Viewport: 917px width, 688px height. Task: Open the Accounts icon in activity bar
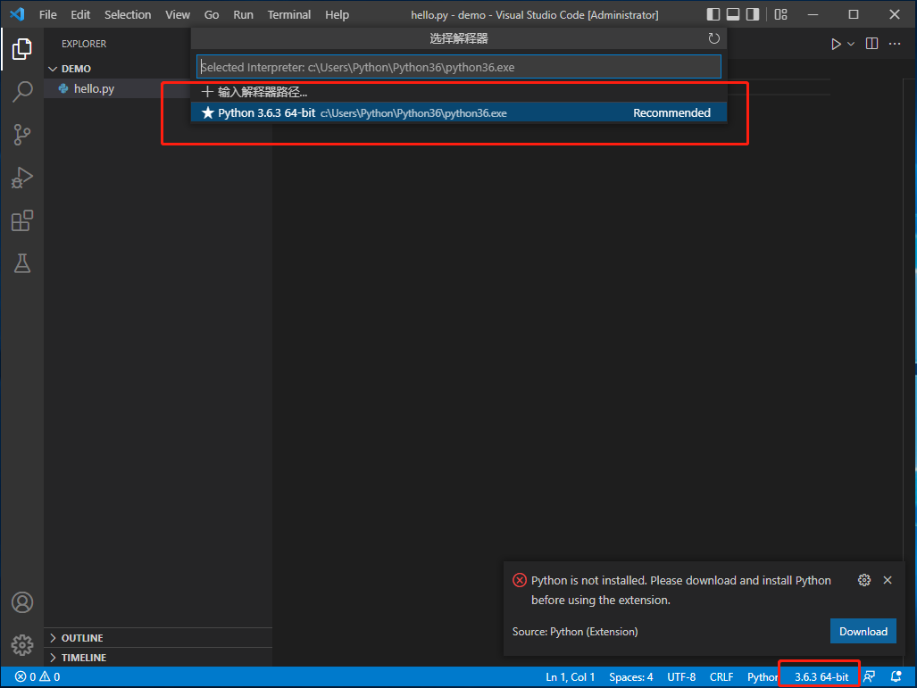pos(21,602)
